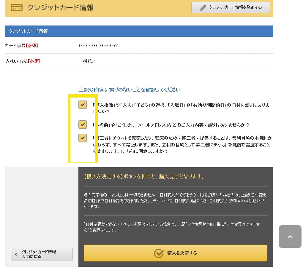Image resolution: width=303 pixels, height=268 pixels.
Task: Select the 一括払い payment method text
Action: tap(87, 61)
